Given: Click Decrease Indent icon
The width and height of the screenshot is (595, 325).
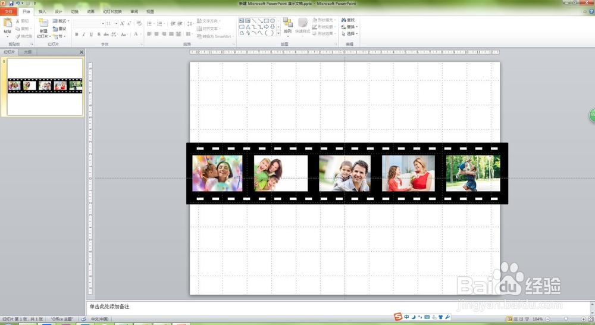Looking at the screenshot, I should coord(173,24).
